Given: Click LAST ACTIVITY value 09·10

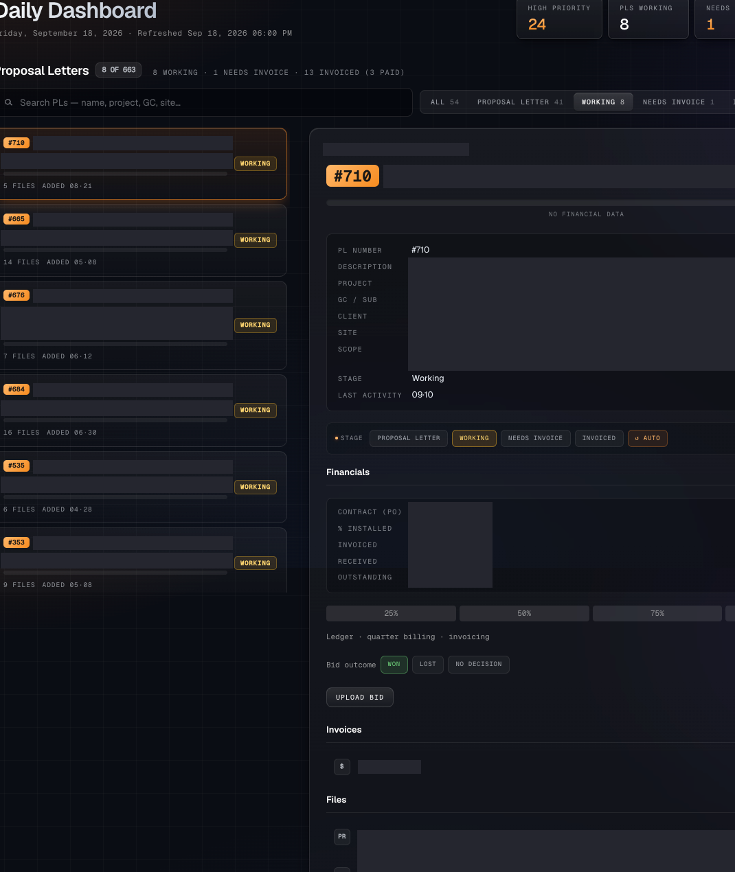Looking at the screenshot, I should [x=422, y=395].
